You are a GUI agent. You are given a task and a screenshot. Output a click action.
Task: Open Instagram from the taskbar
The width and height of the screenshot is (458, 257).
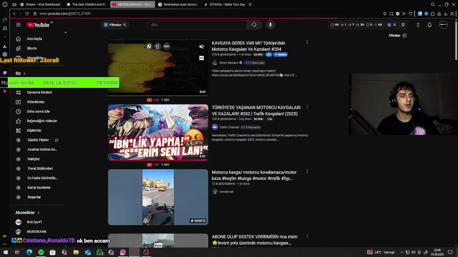[123, 252]
